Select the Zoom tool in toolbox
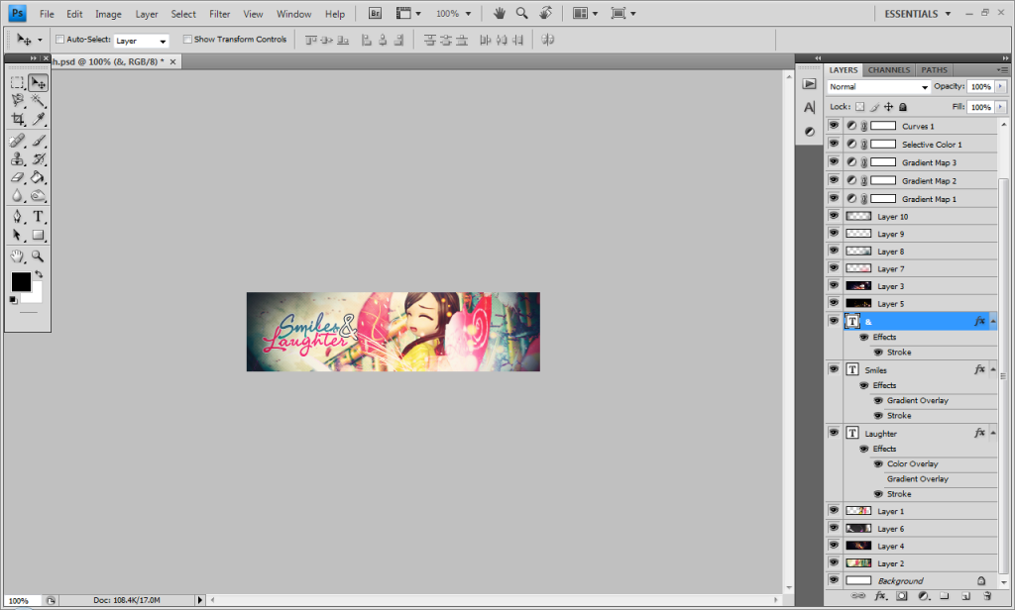This screenshot has height=610, width=1015. point(39,256)
